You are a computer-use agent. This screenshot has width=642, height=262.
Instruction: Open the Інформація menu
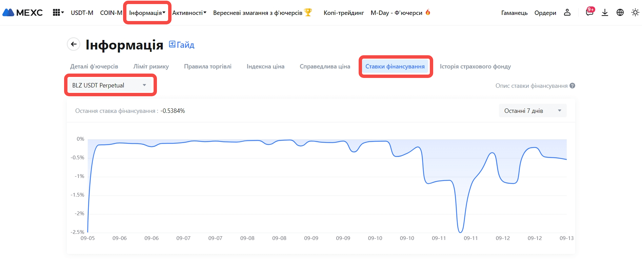pos(147,13)
